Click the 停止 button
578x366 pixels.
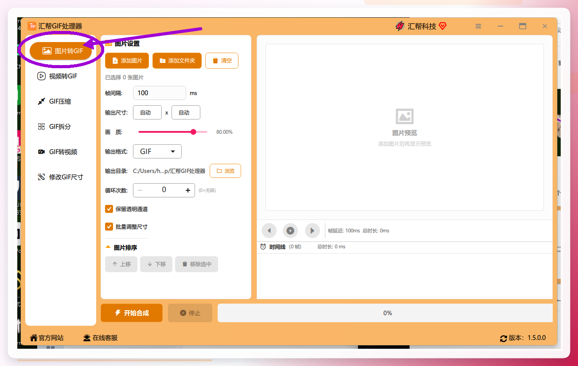[190, 313]
